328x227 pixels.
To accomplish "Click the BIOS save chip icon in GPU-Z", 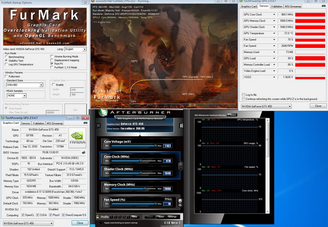I will tap(84, 152).
